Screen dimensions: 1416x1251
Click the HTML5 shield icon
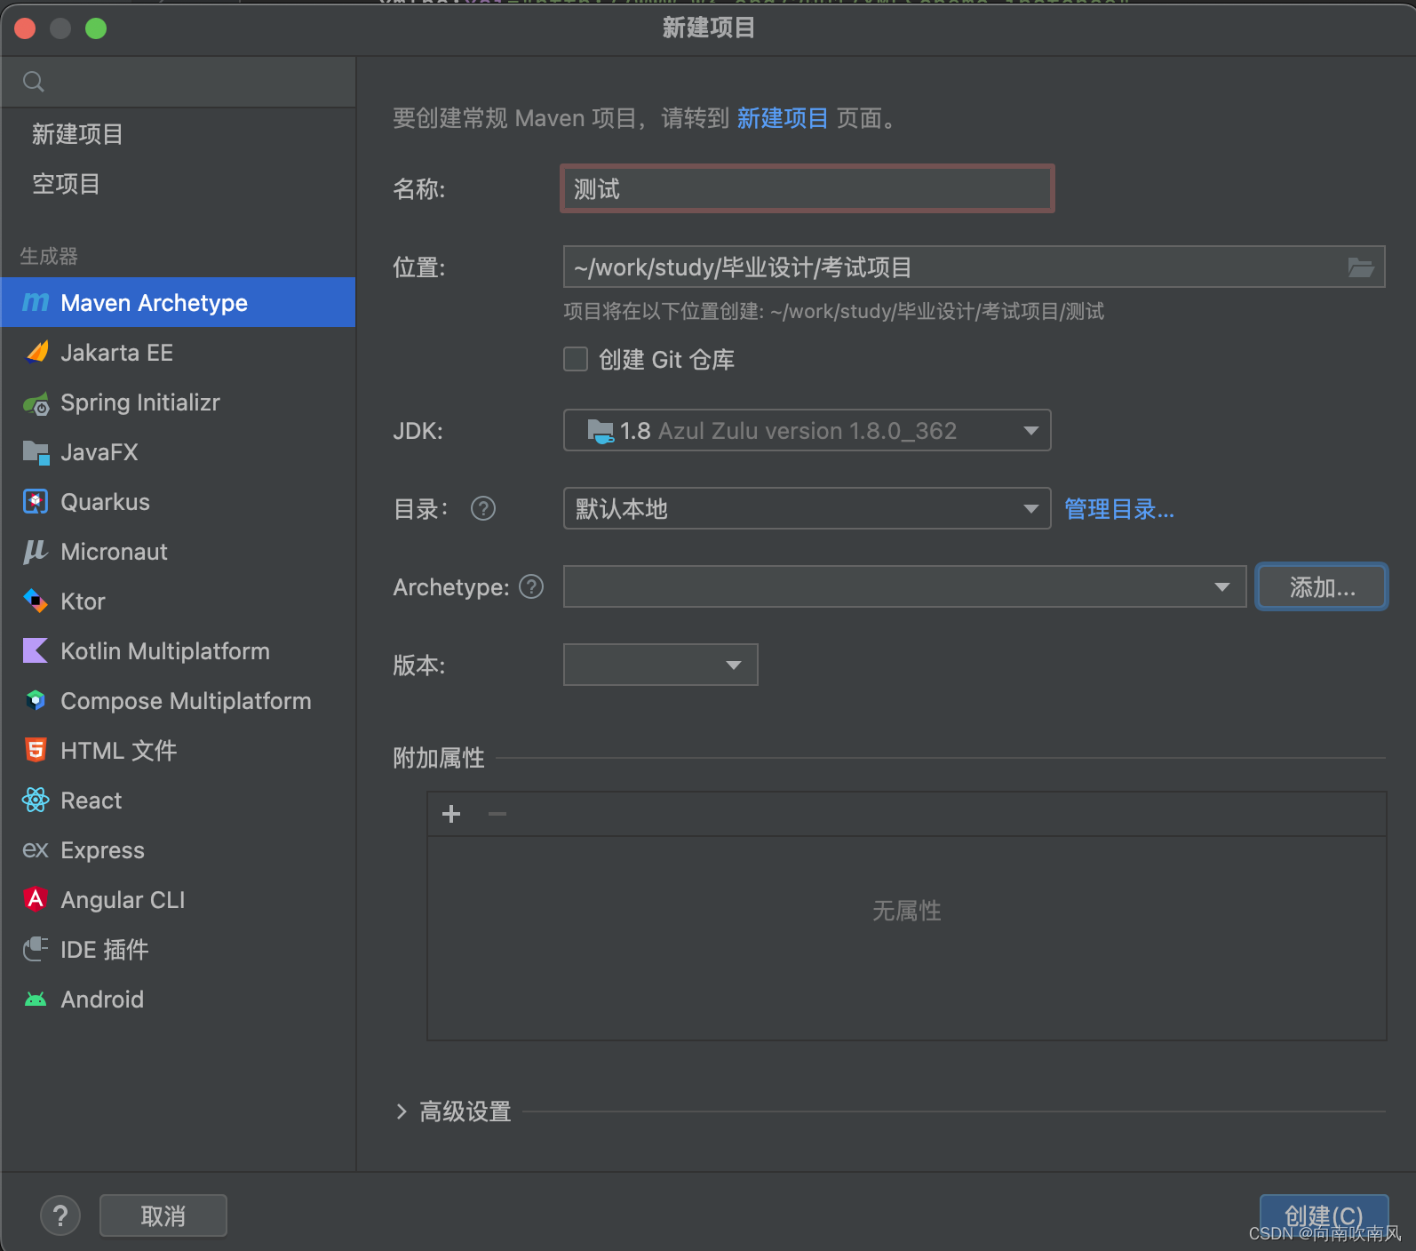coord(36,751)
